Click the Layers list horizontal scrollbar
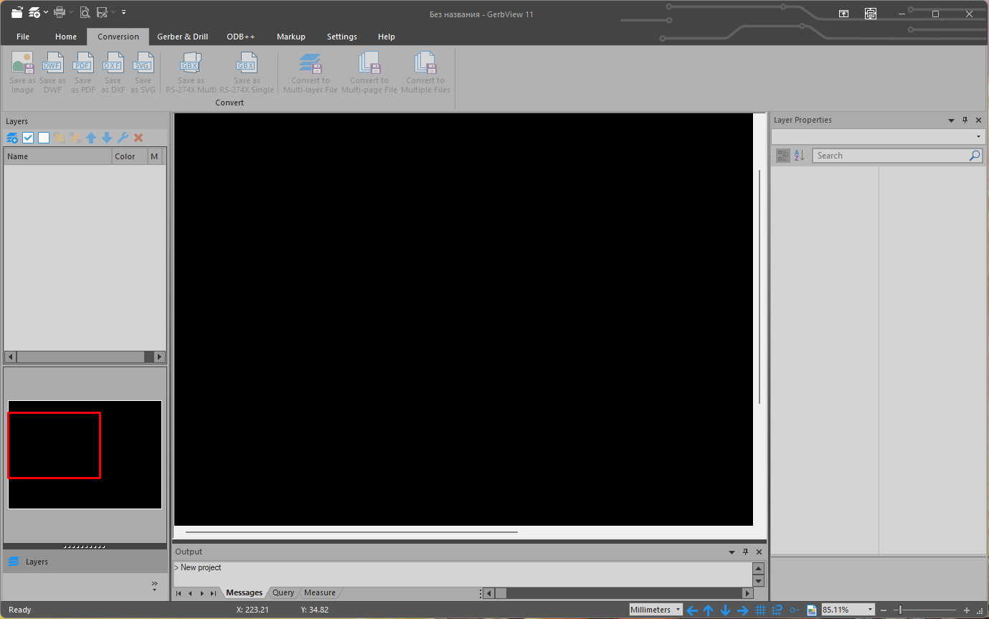Viewport: 989px width, 619px height. tap(85, 356)
